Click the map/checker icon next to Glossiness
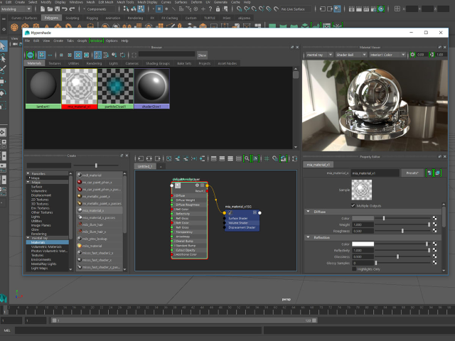 click(x=434, y=256)
